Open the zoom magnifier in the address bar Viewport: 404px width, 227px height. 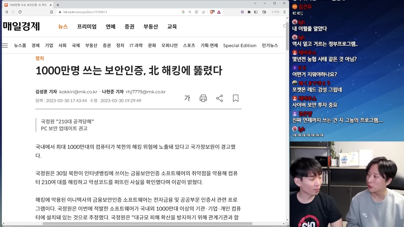tap(190, 12)
